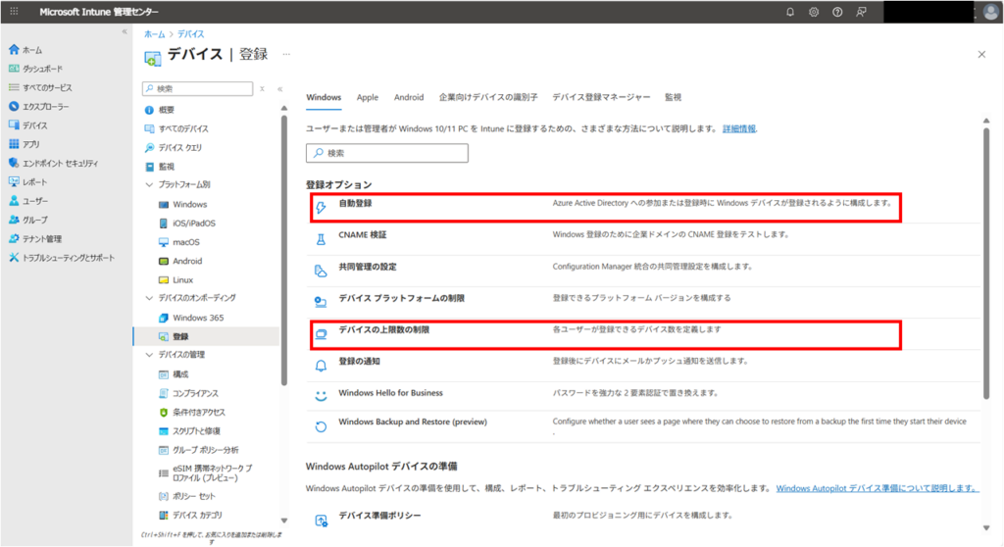1004x547 pixels.
Task: Click the 登録の通知 bell icon
Action: click(321, 364)
